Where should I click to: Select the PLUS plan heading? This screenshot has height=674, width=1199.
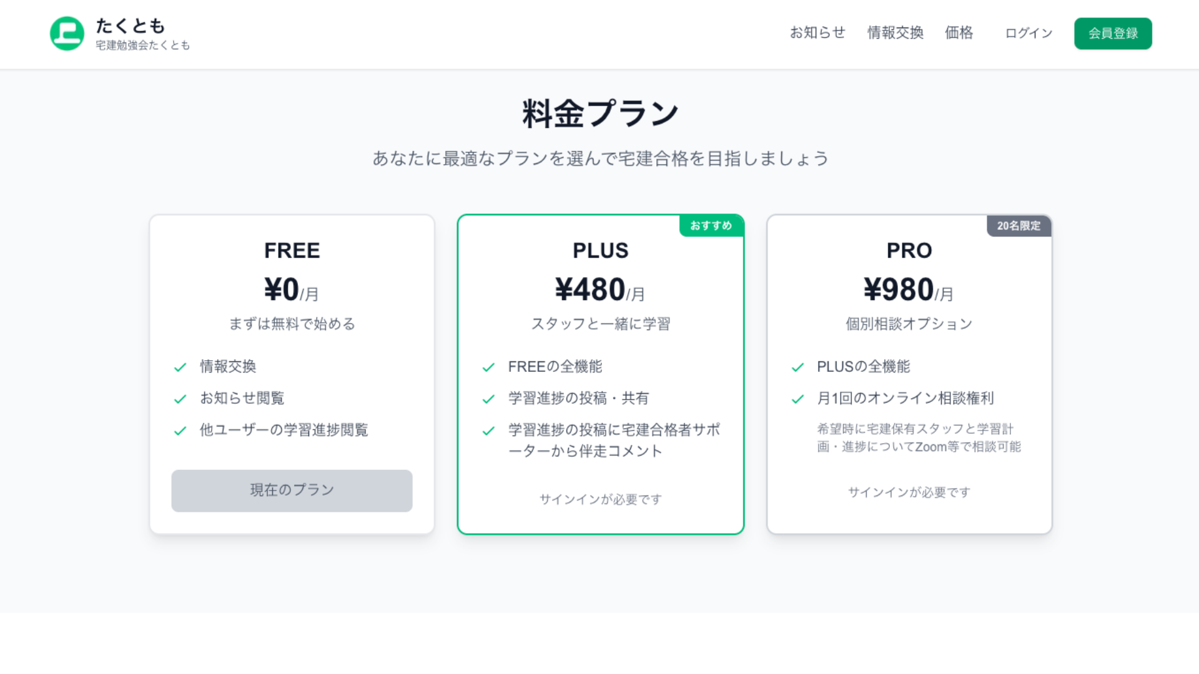[600, 251]
